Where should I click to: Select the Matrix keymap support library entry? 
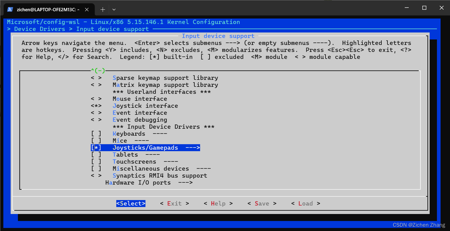pyautogui.click(x=165, y=85)
